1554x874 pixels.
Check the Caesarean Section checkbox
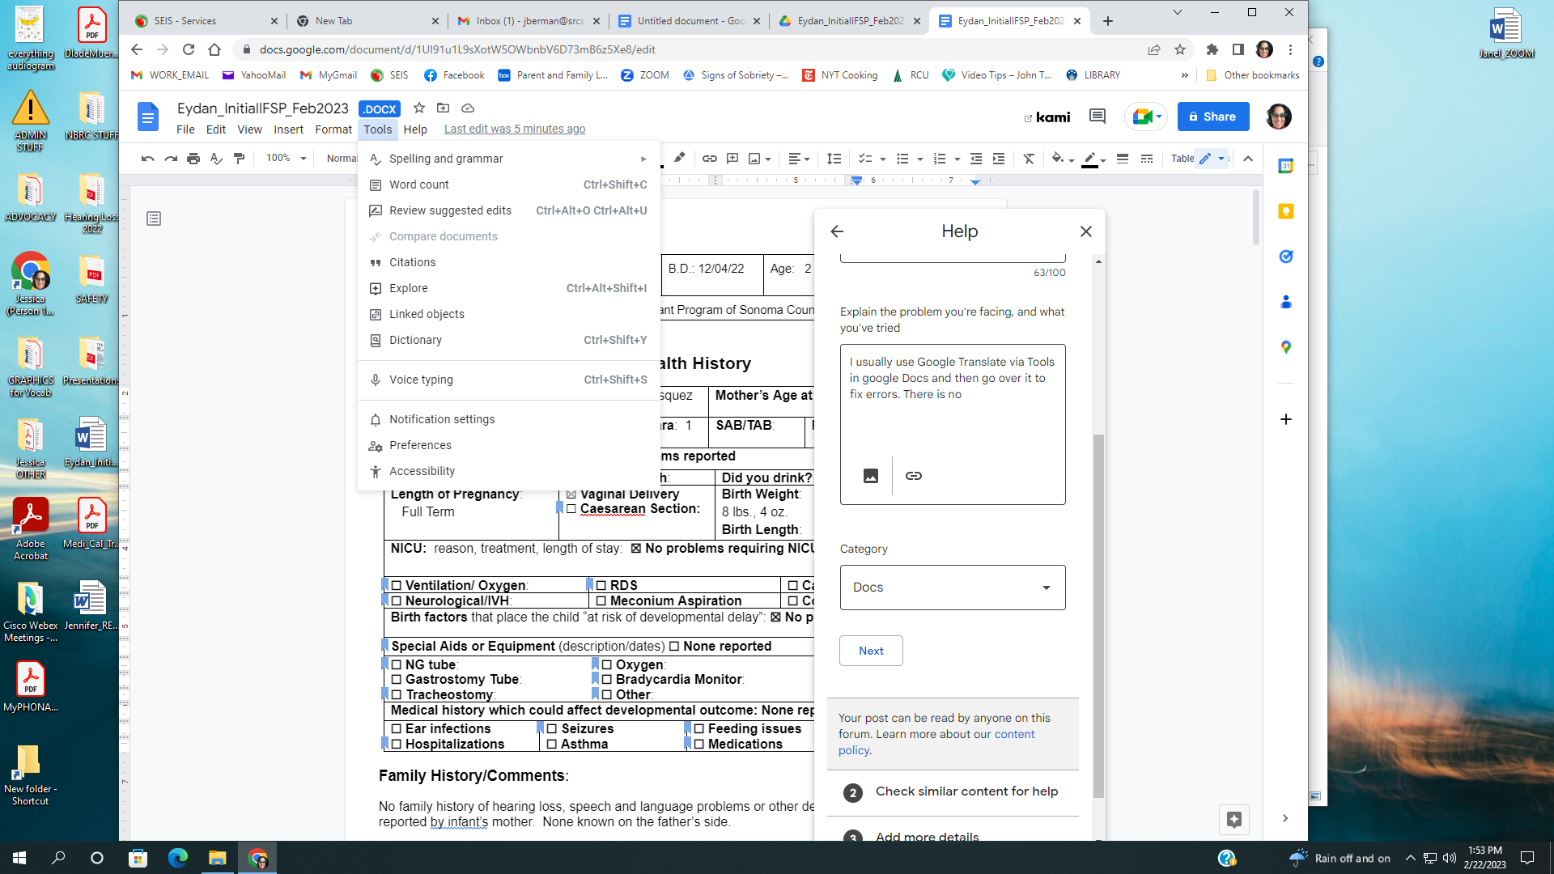click(x=571, y=509)
